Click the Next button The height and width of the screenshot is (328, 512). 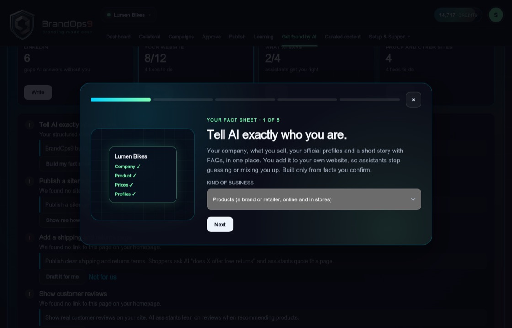point(220,225)
